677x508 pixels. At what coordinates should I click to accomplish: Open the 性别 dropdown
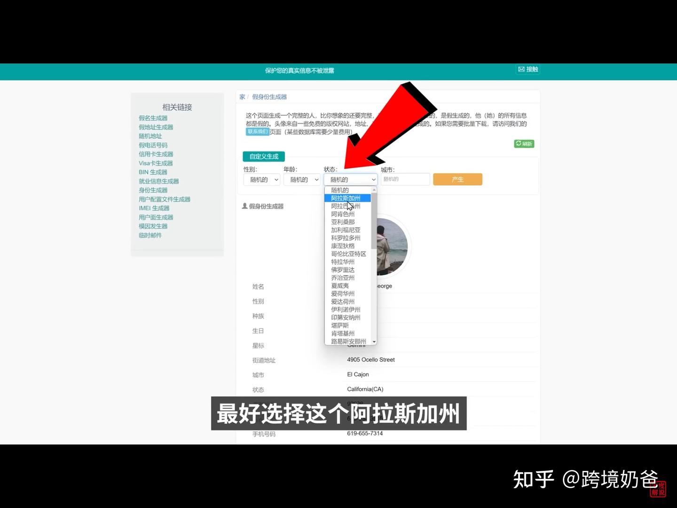click(x=261, y=179)
